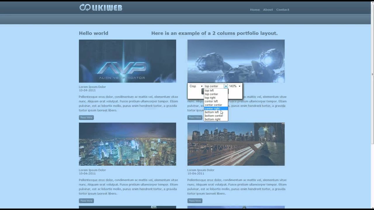Choose 'center center' position option
The width and height of the screenshot is (374, 210).
click(x=216, y=105)
